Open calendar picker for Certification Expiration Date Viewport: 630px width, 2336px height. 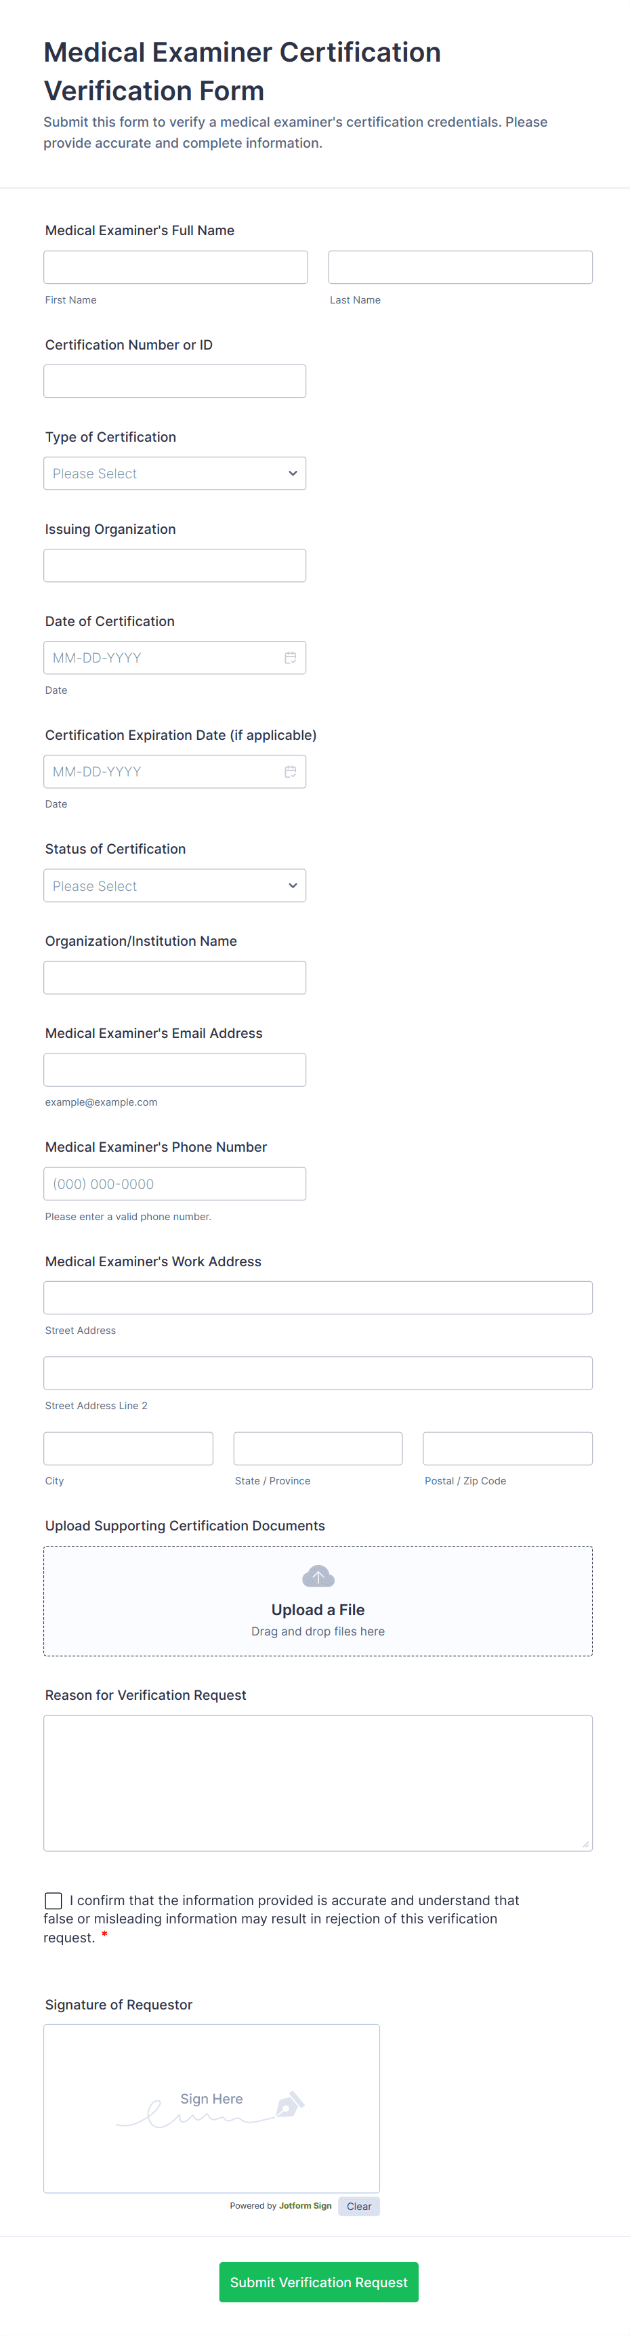click(290, 772)
